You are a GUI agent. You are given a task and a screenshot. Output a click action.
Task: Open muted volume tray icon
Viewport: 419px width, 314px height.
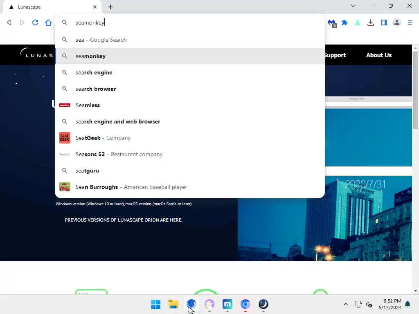[369, 304]
